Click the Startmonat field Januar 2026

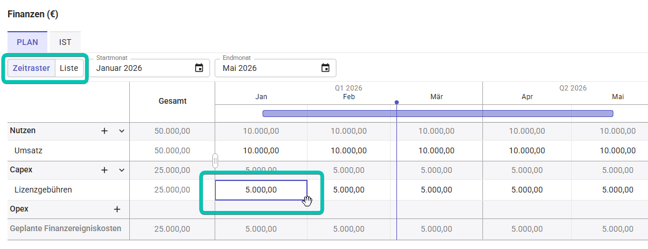point(141,68)
